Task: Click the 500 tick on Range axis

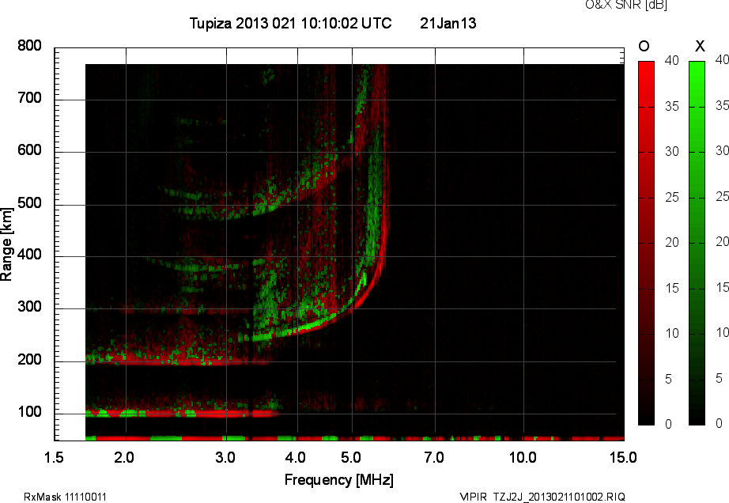Action: (30, 202)
